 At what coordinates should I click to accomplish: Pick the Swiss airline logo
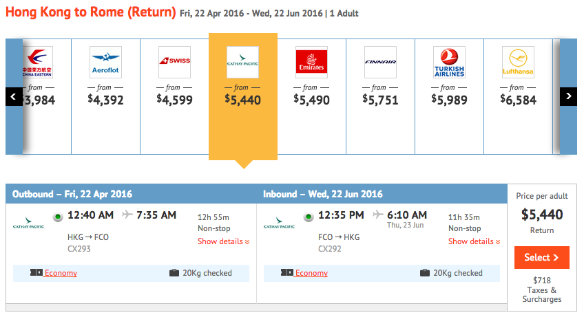pos(175,62)
